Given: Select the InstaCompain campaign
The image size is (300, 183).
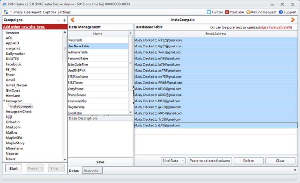Looking at the screenshot, I should (21, 106).
